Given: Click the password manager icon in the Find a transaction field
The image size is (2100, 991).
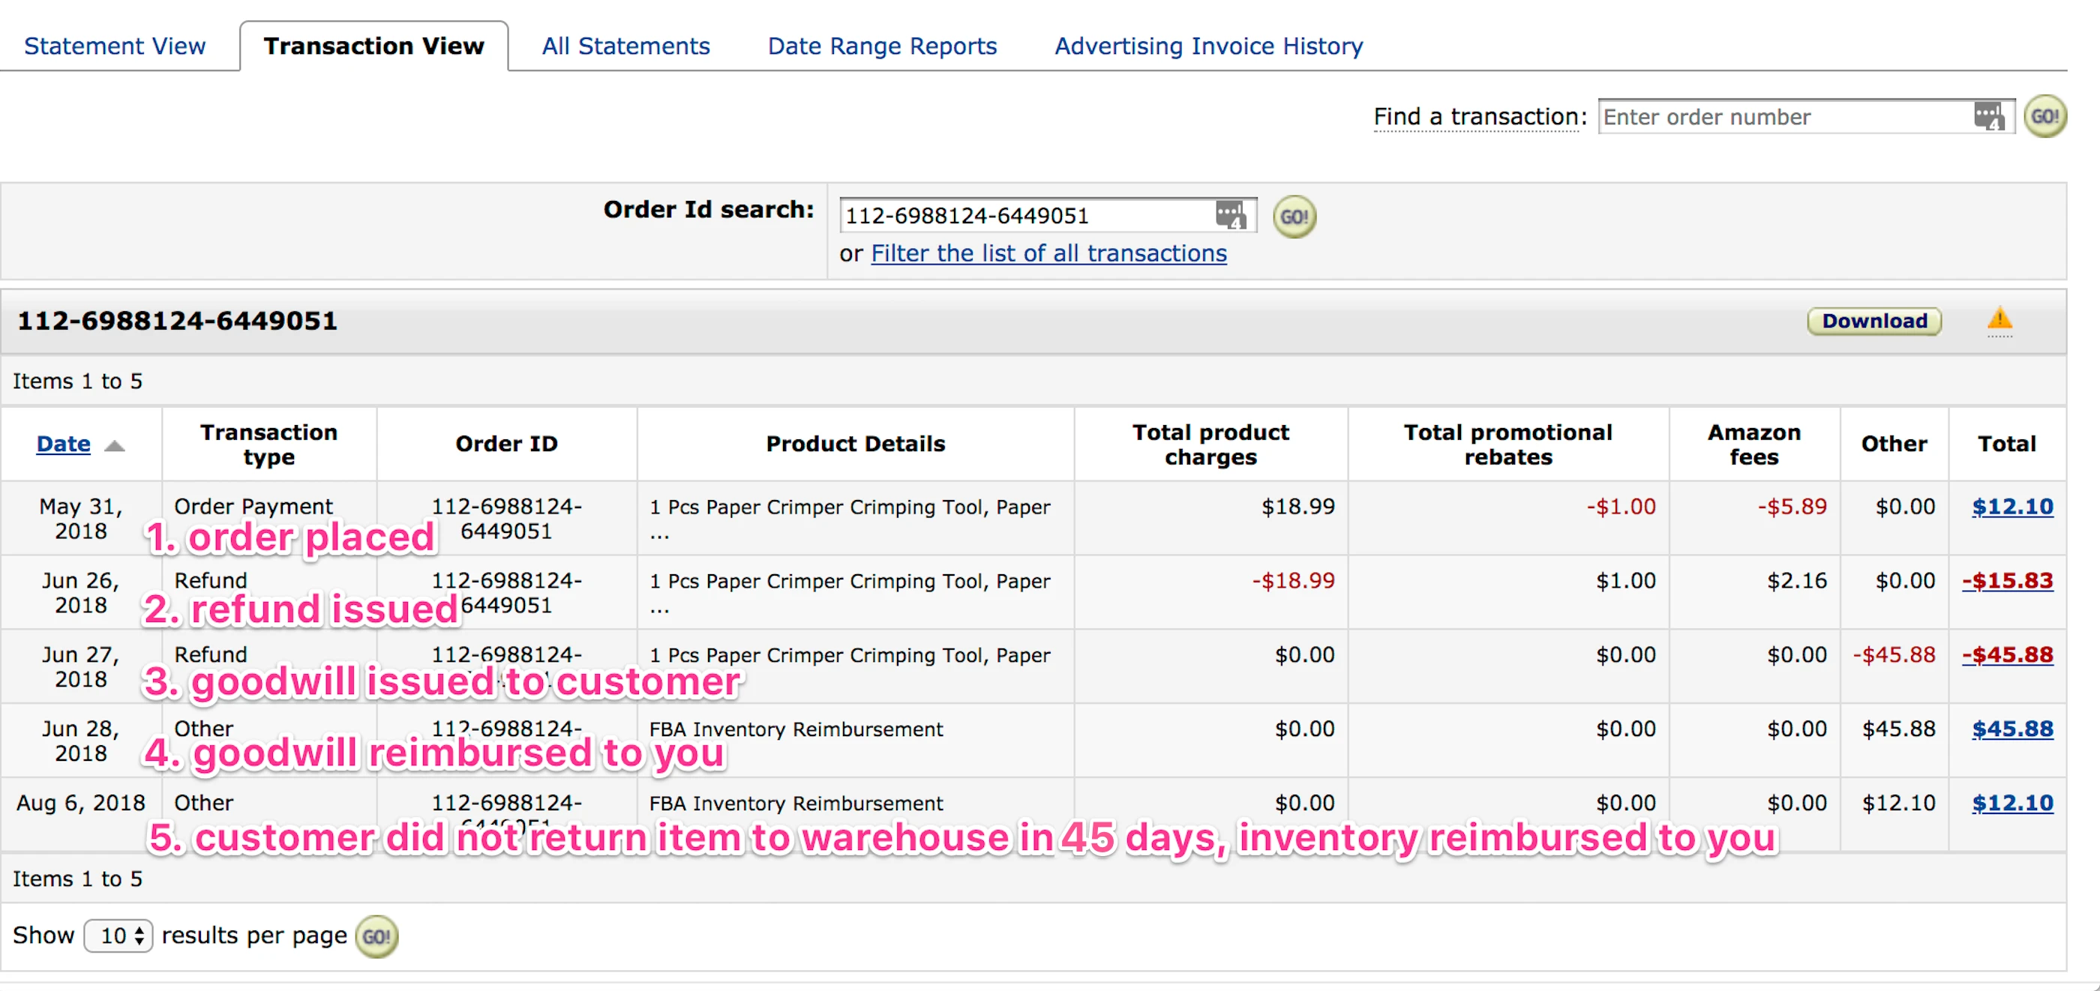Looking at the screenshot, I should tap(1989, 116).
